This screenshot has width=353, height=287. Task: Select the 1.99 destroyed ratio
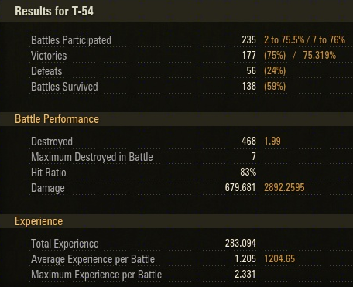coord(272,142)
